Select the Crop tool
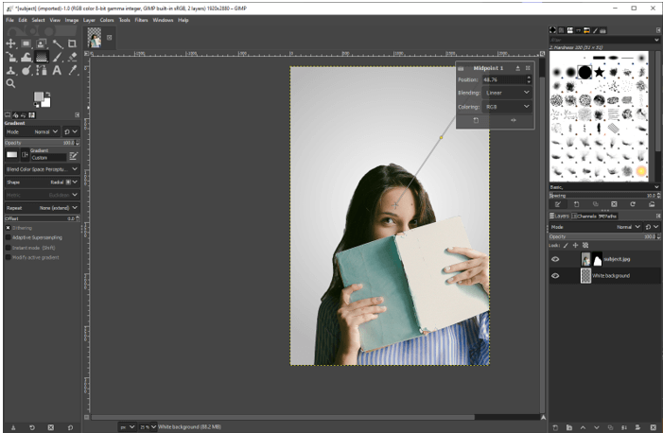The height and width of the screenshot is (433, 663). 72,43
